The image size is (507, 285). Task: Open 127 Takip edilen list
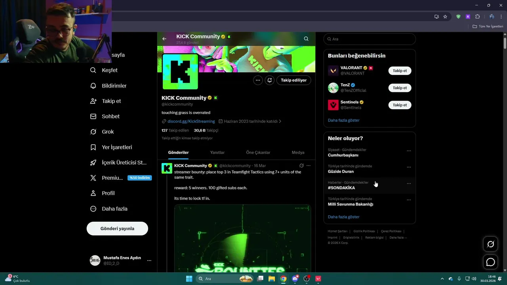click(x=175, y=130)
